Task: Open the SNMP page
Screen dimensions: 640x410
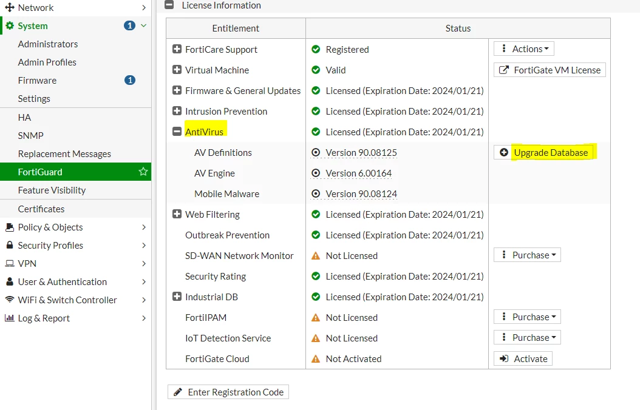Action: (x=30, y=135)
